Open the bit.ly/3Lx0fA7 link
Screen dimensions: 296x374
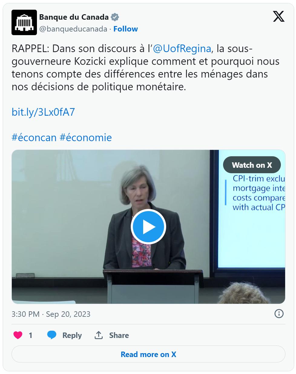(x=43, y=112)
